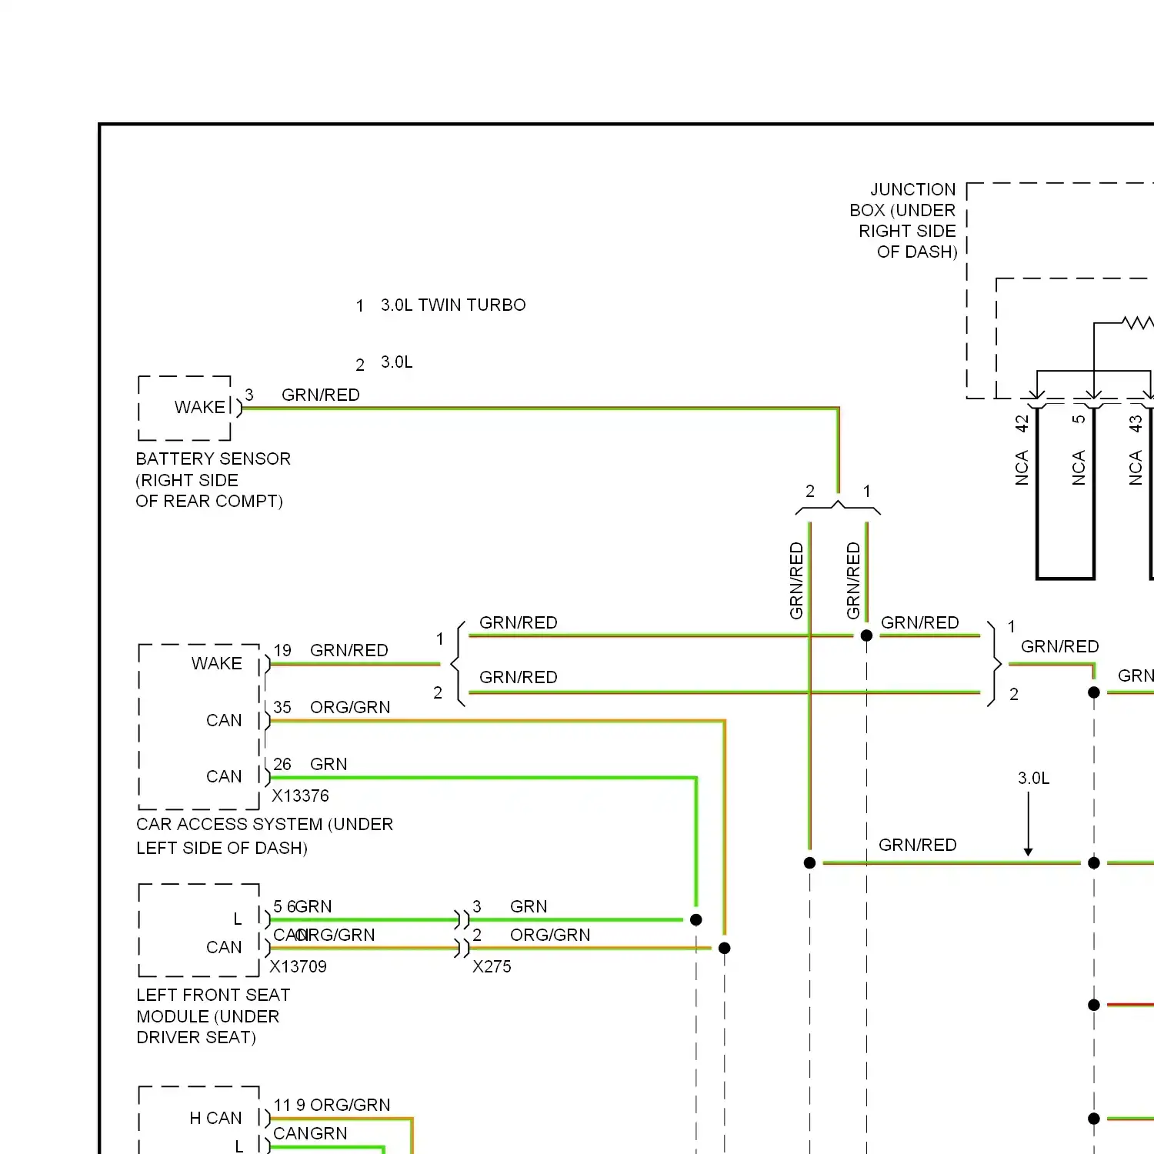Select the 'JUNCTION BOX (UNDER RIGHT SIDE OF DASH)' label

[x=903, y=221]
